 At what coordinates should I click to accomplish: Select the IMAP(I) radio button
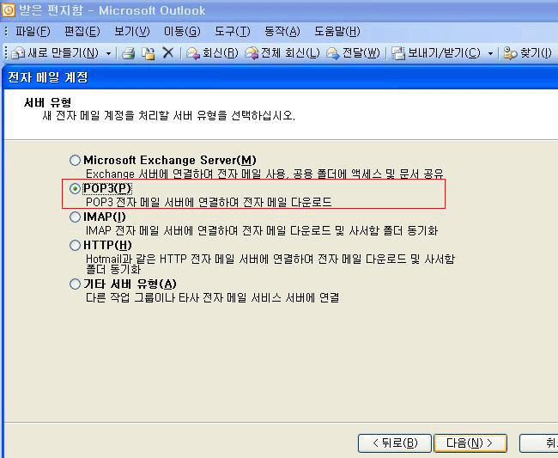pos(75,217)
